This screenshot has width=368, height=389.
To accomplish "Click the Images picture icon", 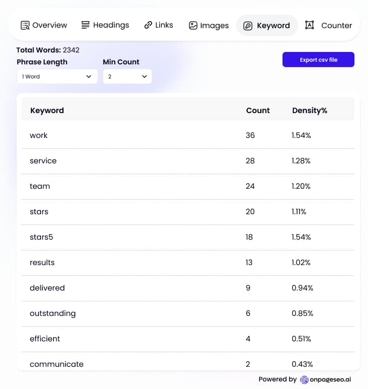I will pos(193,25).
